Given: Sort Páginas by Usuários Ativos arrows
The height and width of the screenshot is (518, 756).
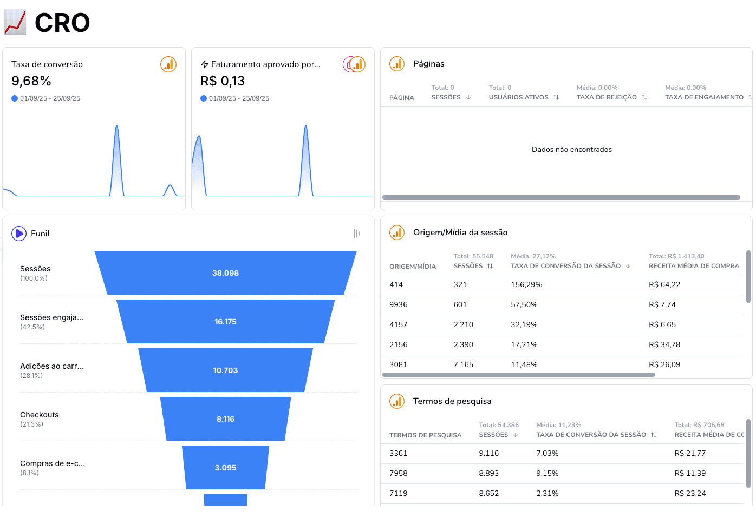Looking at the screenshot, I should pos(556,97).
